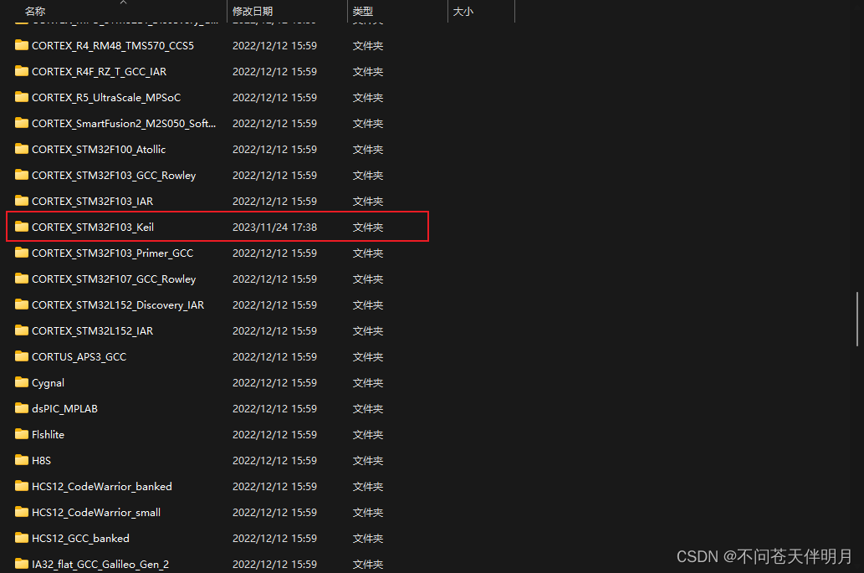The width and height of the screenshot is (864, 573).
Task: Click the IA32_flat_GCC_Galileo_Gen_2 folder icon
Action: tap(22, 563)
